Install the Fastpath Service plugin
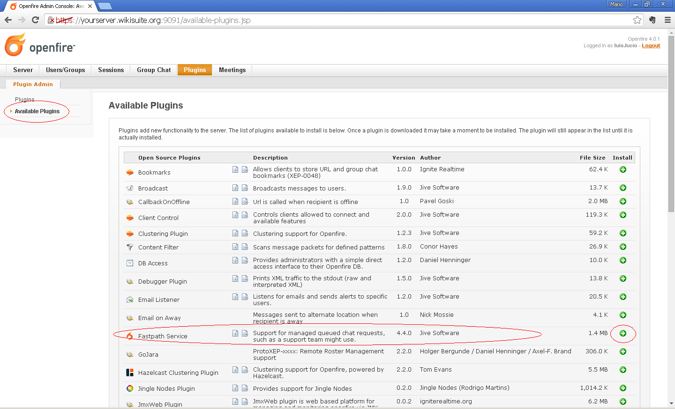675x409 pixels. click(623, 333)
